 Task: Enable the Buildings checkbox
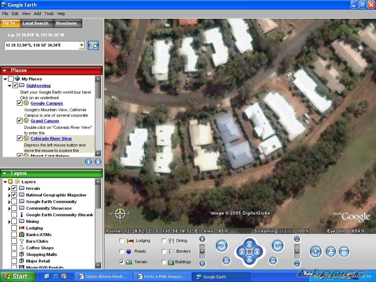[x=164, y=262]
